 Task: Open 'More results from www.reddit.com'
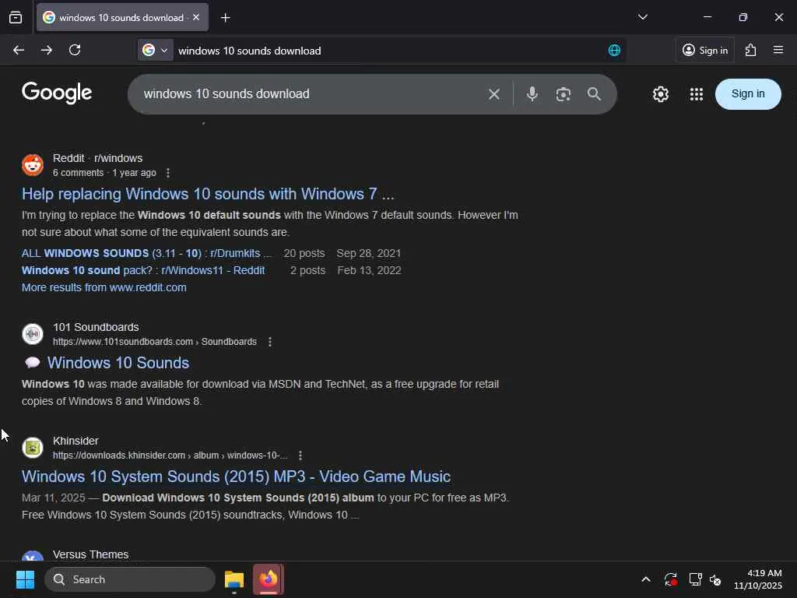pos(104,287)
